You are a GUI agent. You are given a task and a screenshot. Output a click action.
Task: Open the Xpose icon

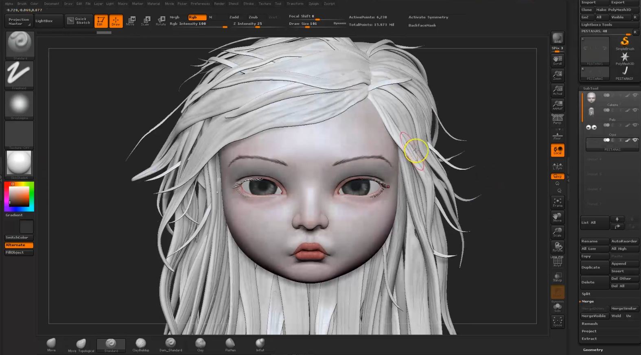pos(558,322)
